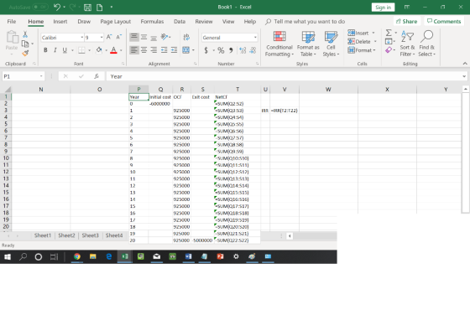Toggle the AutoSave switch

(x=40, y=7)
